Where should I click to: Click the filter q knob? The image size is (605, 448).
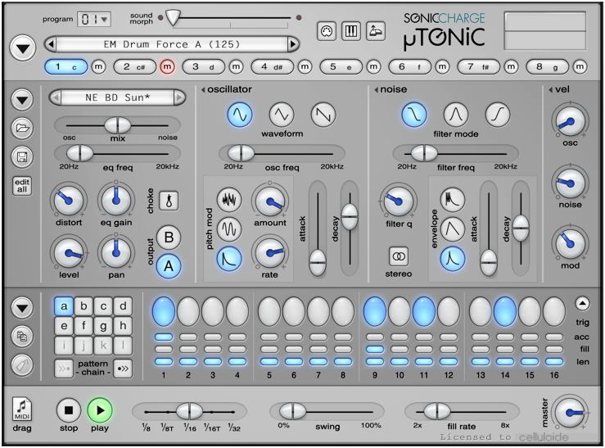point(399,201)
